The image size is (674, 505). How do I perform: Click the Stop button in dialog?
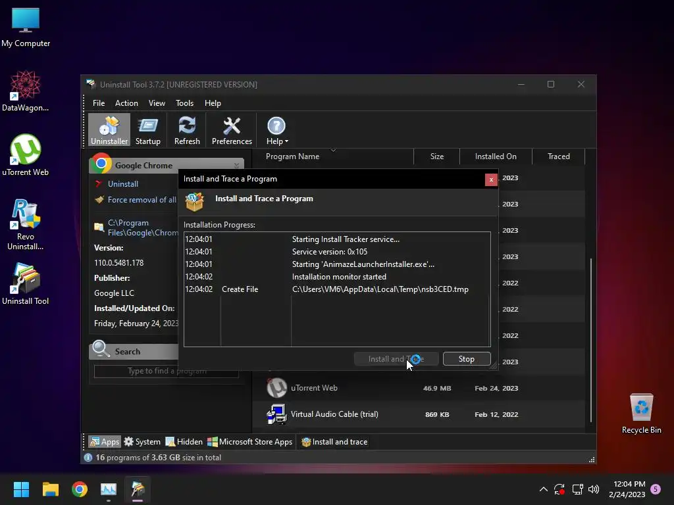[x=467, y=359]
